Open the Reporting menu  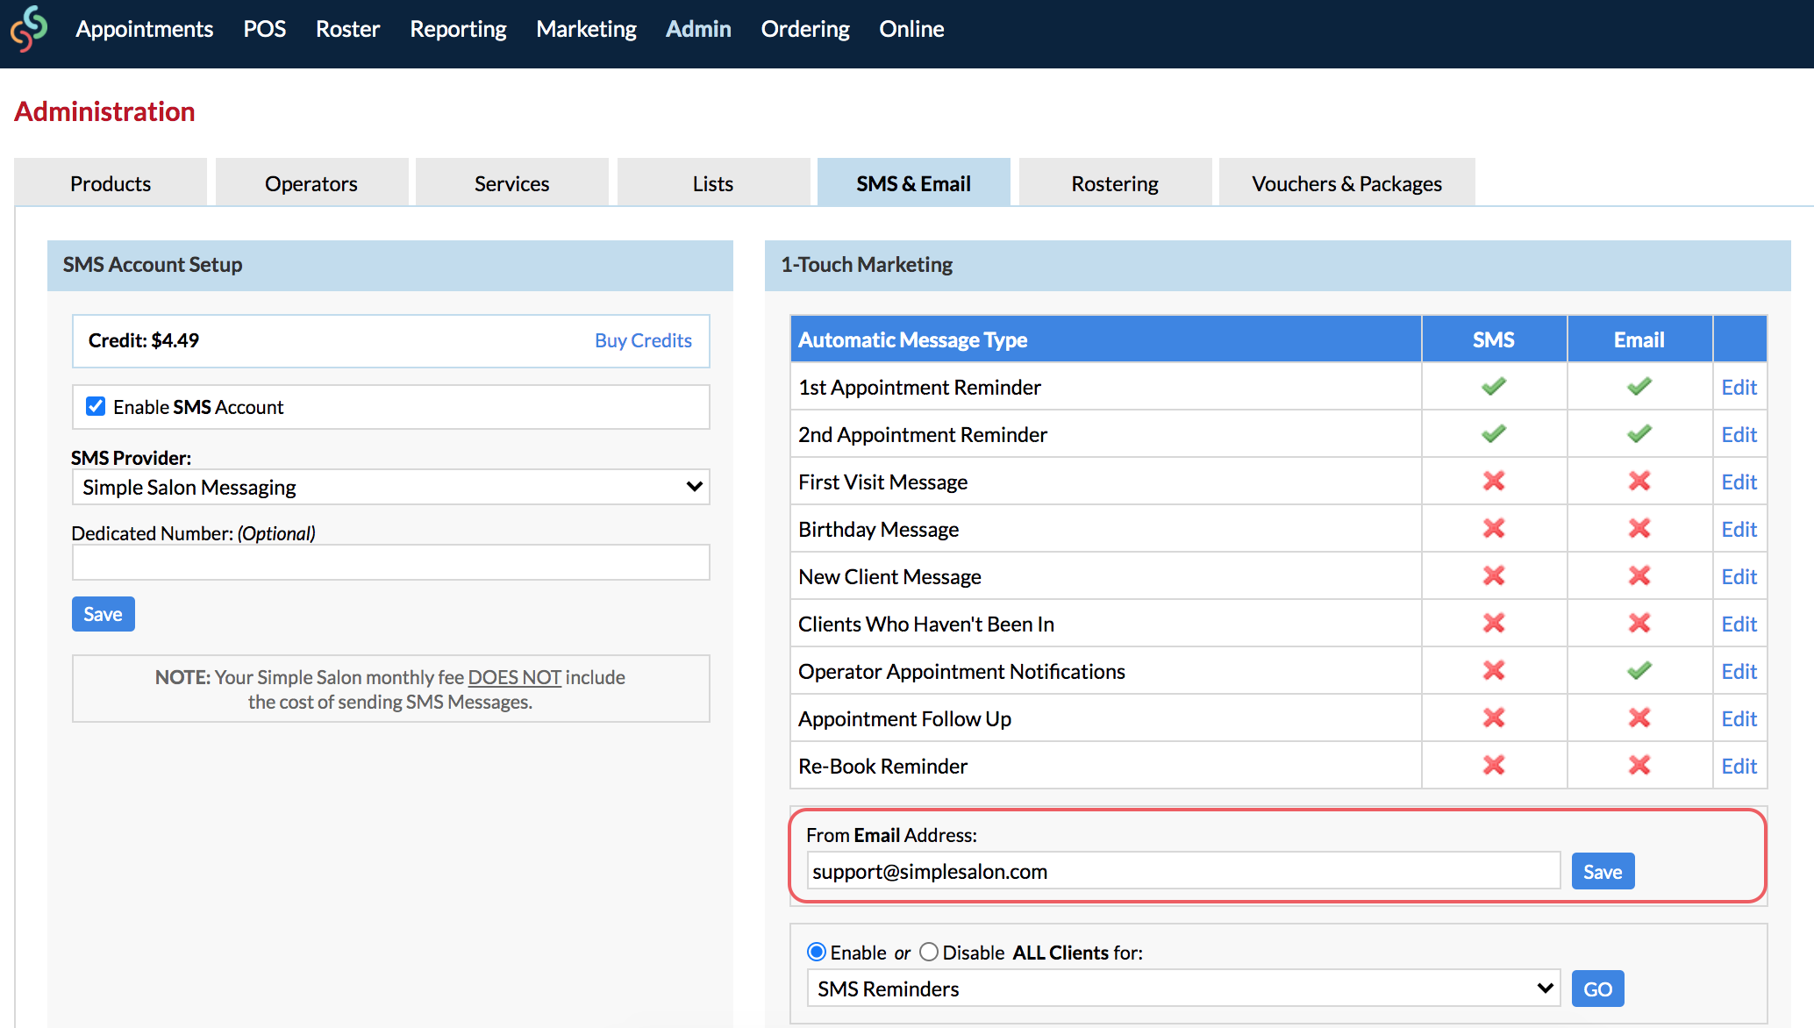click(x=458, y=29)
